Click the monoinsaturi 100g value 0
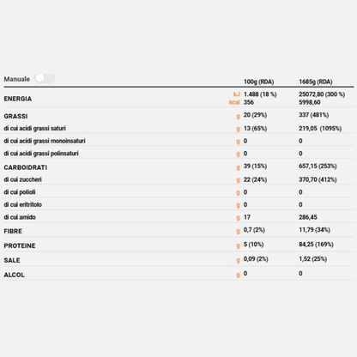 245,141
